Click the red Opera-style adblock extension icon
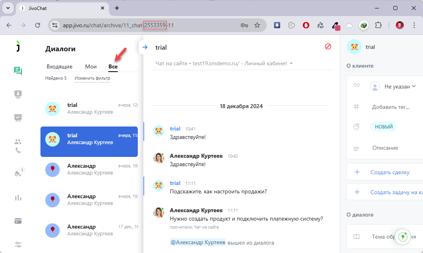 click(306, 25)
